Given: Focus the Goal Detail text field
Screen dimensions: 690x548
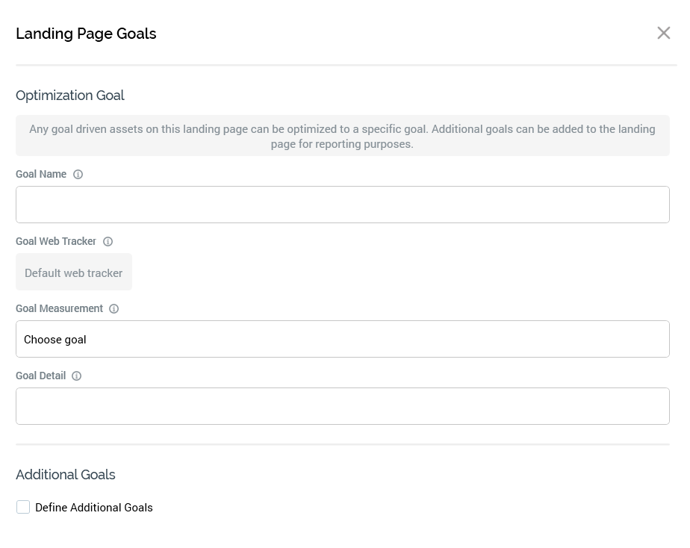Looking at the screenshot, I should (342, 406).
